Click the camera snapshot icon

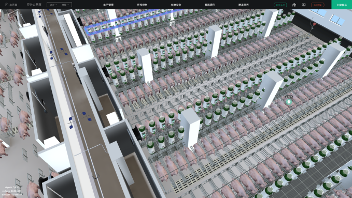point(294,5)
